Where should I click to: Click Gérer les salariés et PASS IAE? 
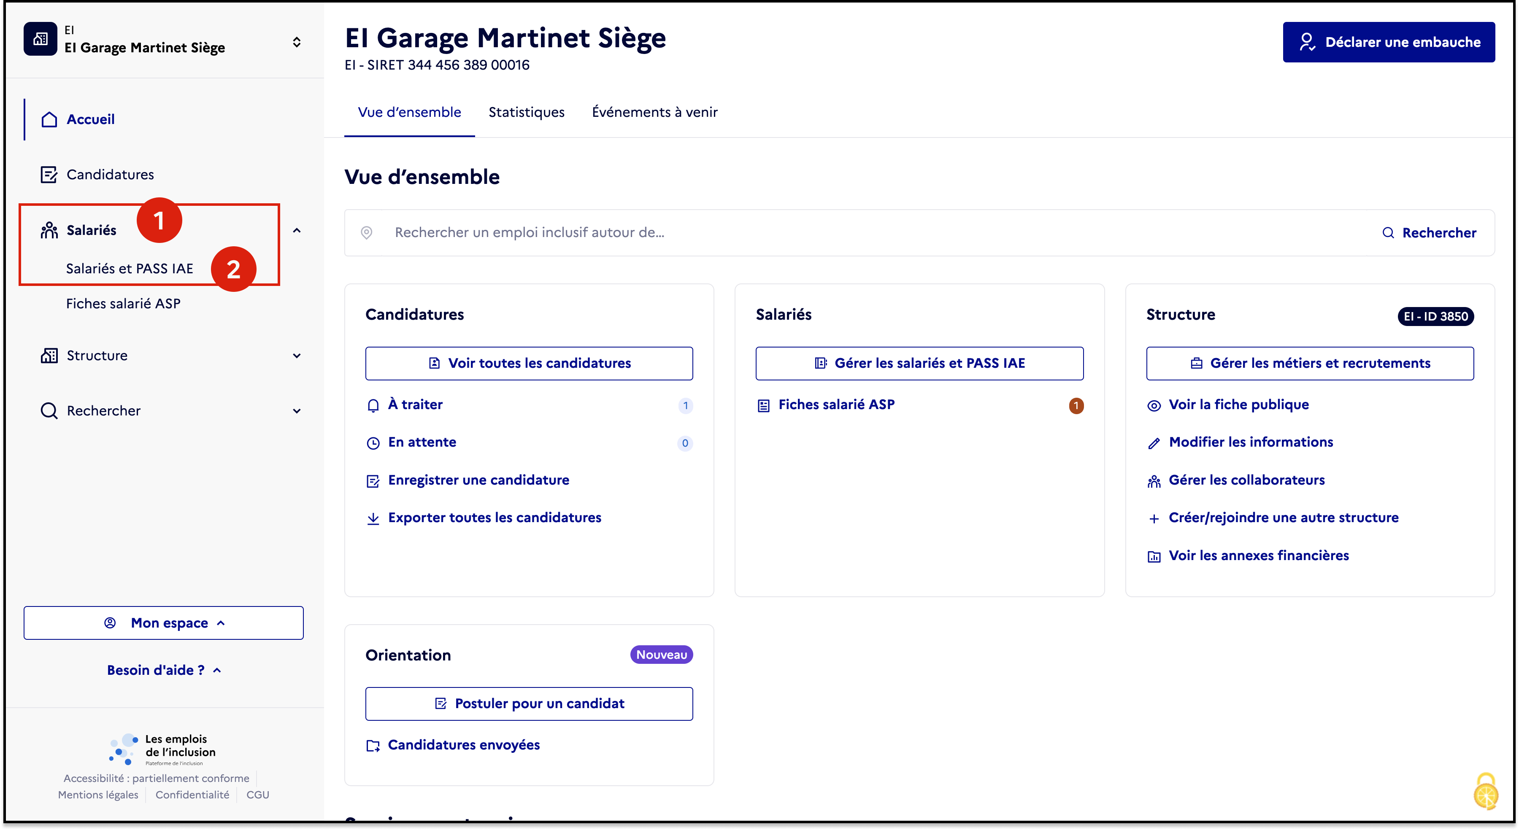coord(919,363)
